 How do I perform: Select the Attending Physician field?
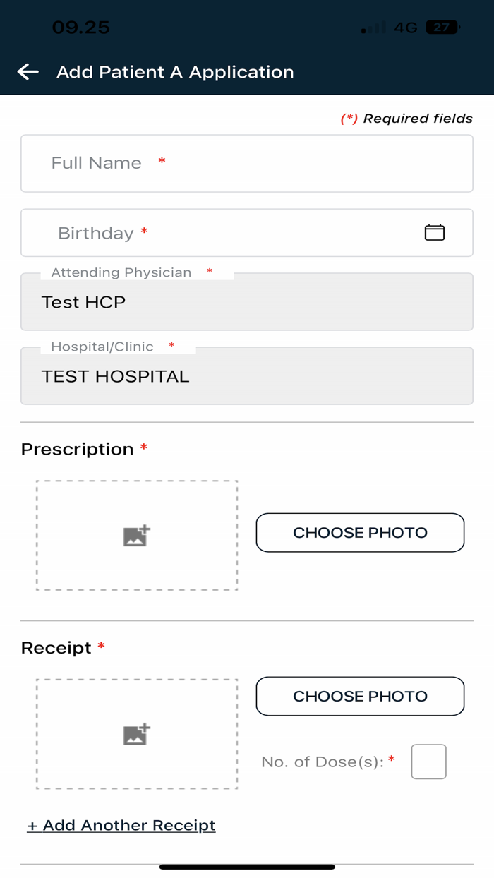click(247, 303)
